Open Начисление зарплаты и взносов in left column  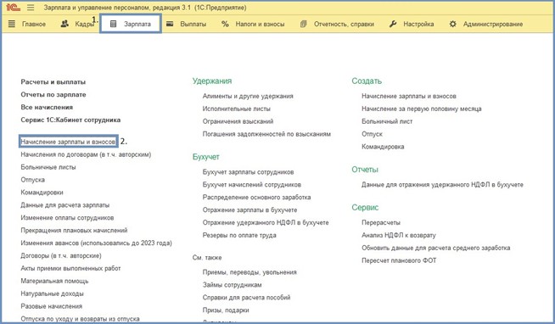pyautogui.click(x=68, y=142)
